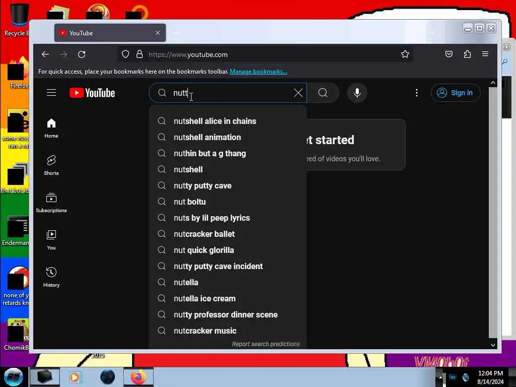Start voice search with microphone
The height and width of the screenshot is (387, 516).
[357, 93]
